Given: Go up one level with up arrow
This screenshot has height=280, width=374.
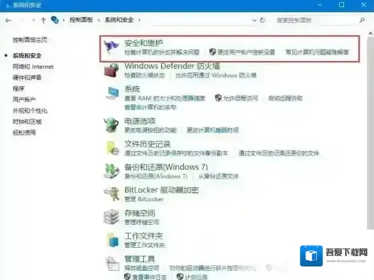Looking at the screenshot, I should coord(44,20).
